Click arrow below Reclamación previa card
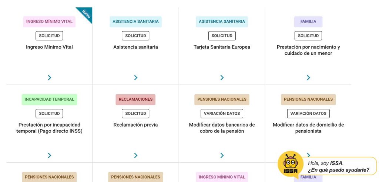This screenshot has width=379, height=182. click(135, 155)
